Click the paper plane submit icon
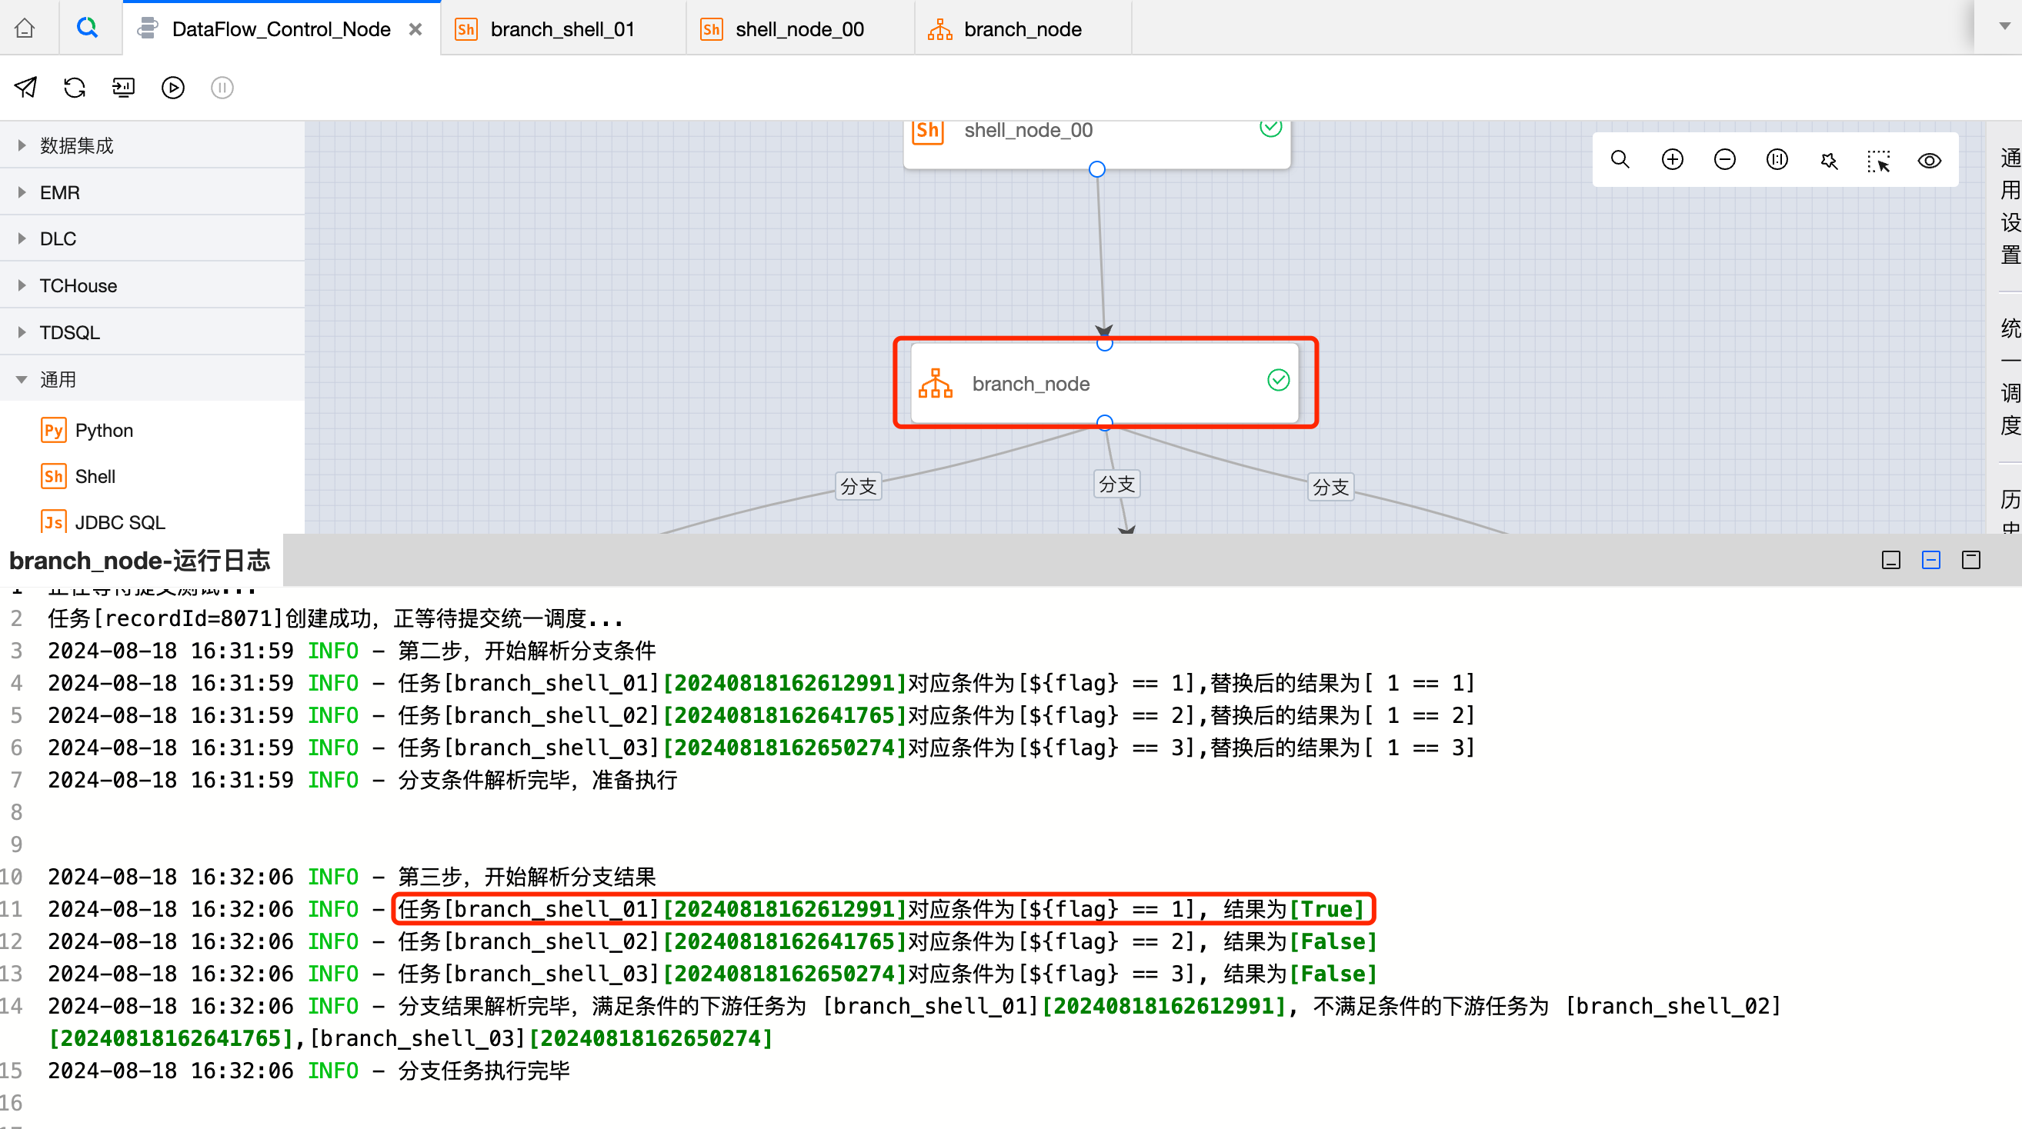This screenshot has width=2022, height=1129. pyautogui.click(x=26, y=87)
